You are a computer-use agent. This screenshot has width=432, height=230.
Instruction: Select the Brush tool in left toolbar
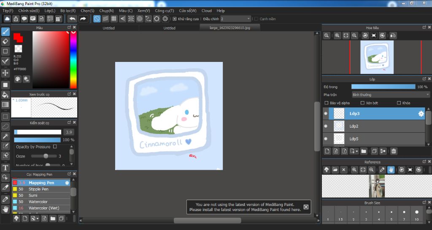pyautogui.click(x=5, y=32)
